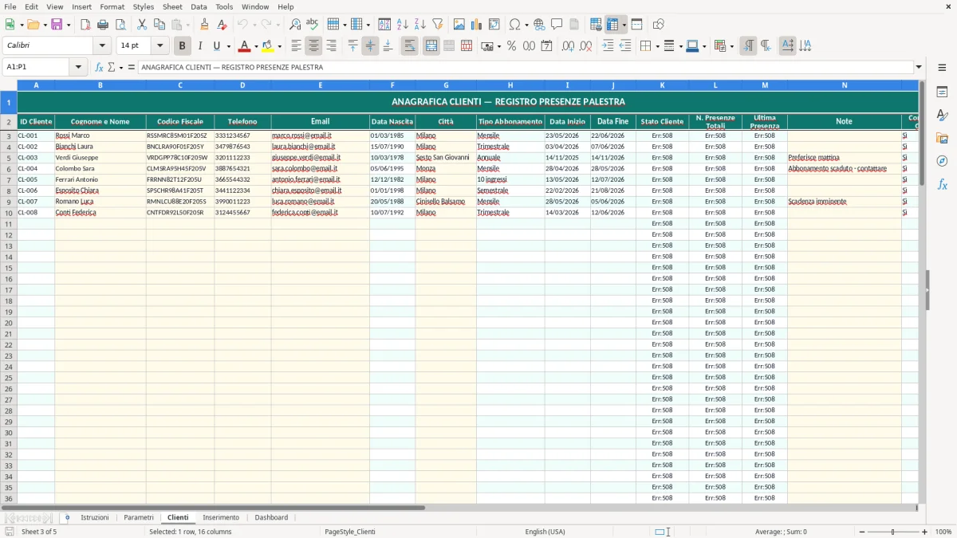This screenshot has height=538, width=957.
Task: Expand the formula bar input line
Action: tap(919, 67)
